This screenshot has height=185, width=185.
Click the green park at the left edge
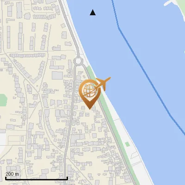[3, 100]
